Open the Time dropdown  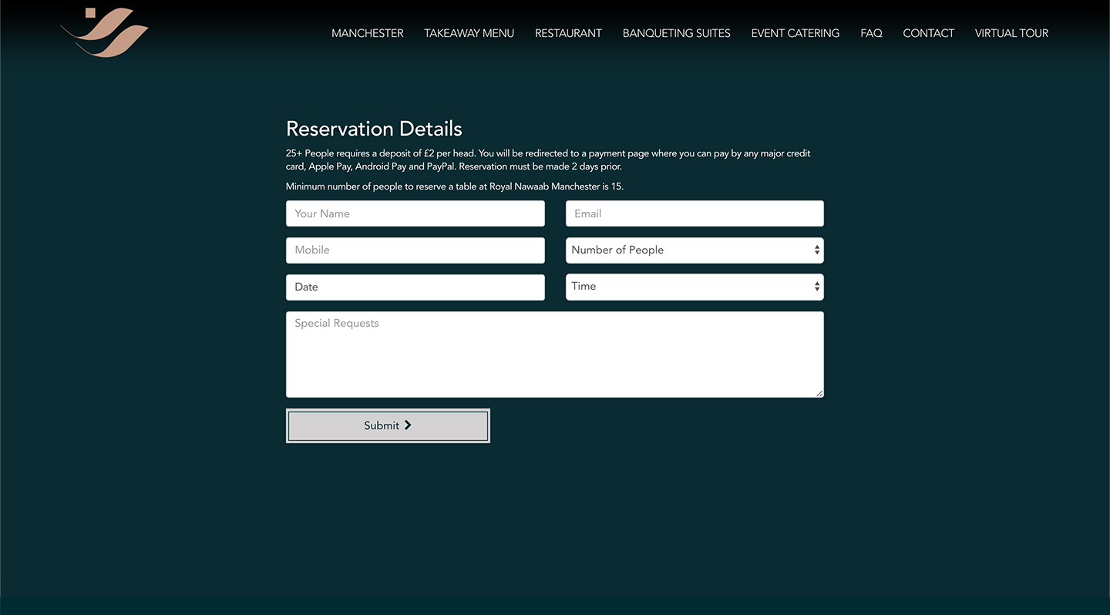686,287
